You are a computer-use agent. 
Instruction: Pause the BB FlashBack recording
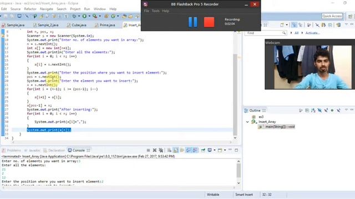click(193, 22)
